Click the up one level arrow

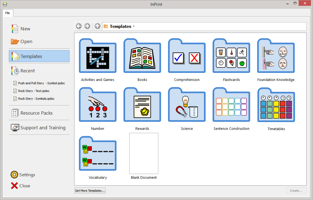pyautogui.click(x=97, y=26)
